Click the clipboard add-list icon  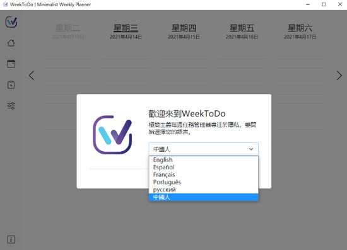pos(11,85)
